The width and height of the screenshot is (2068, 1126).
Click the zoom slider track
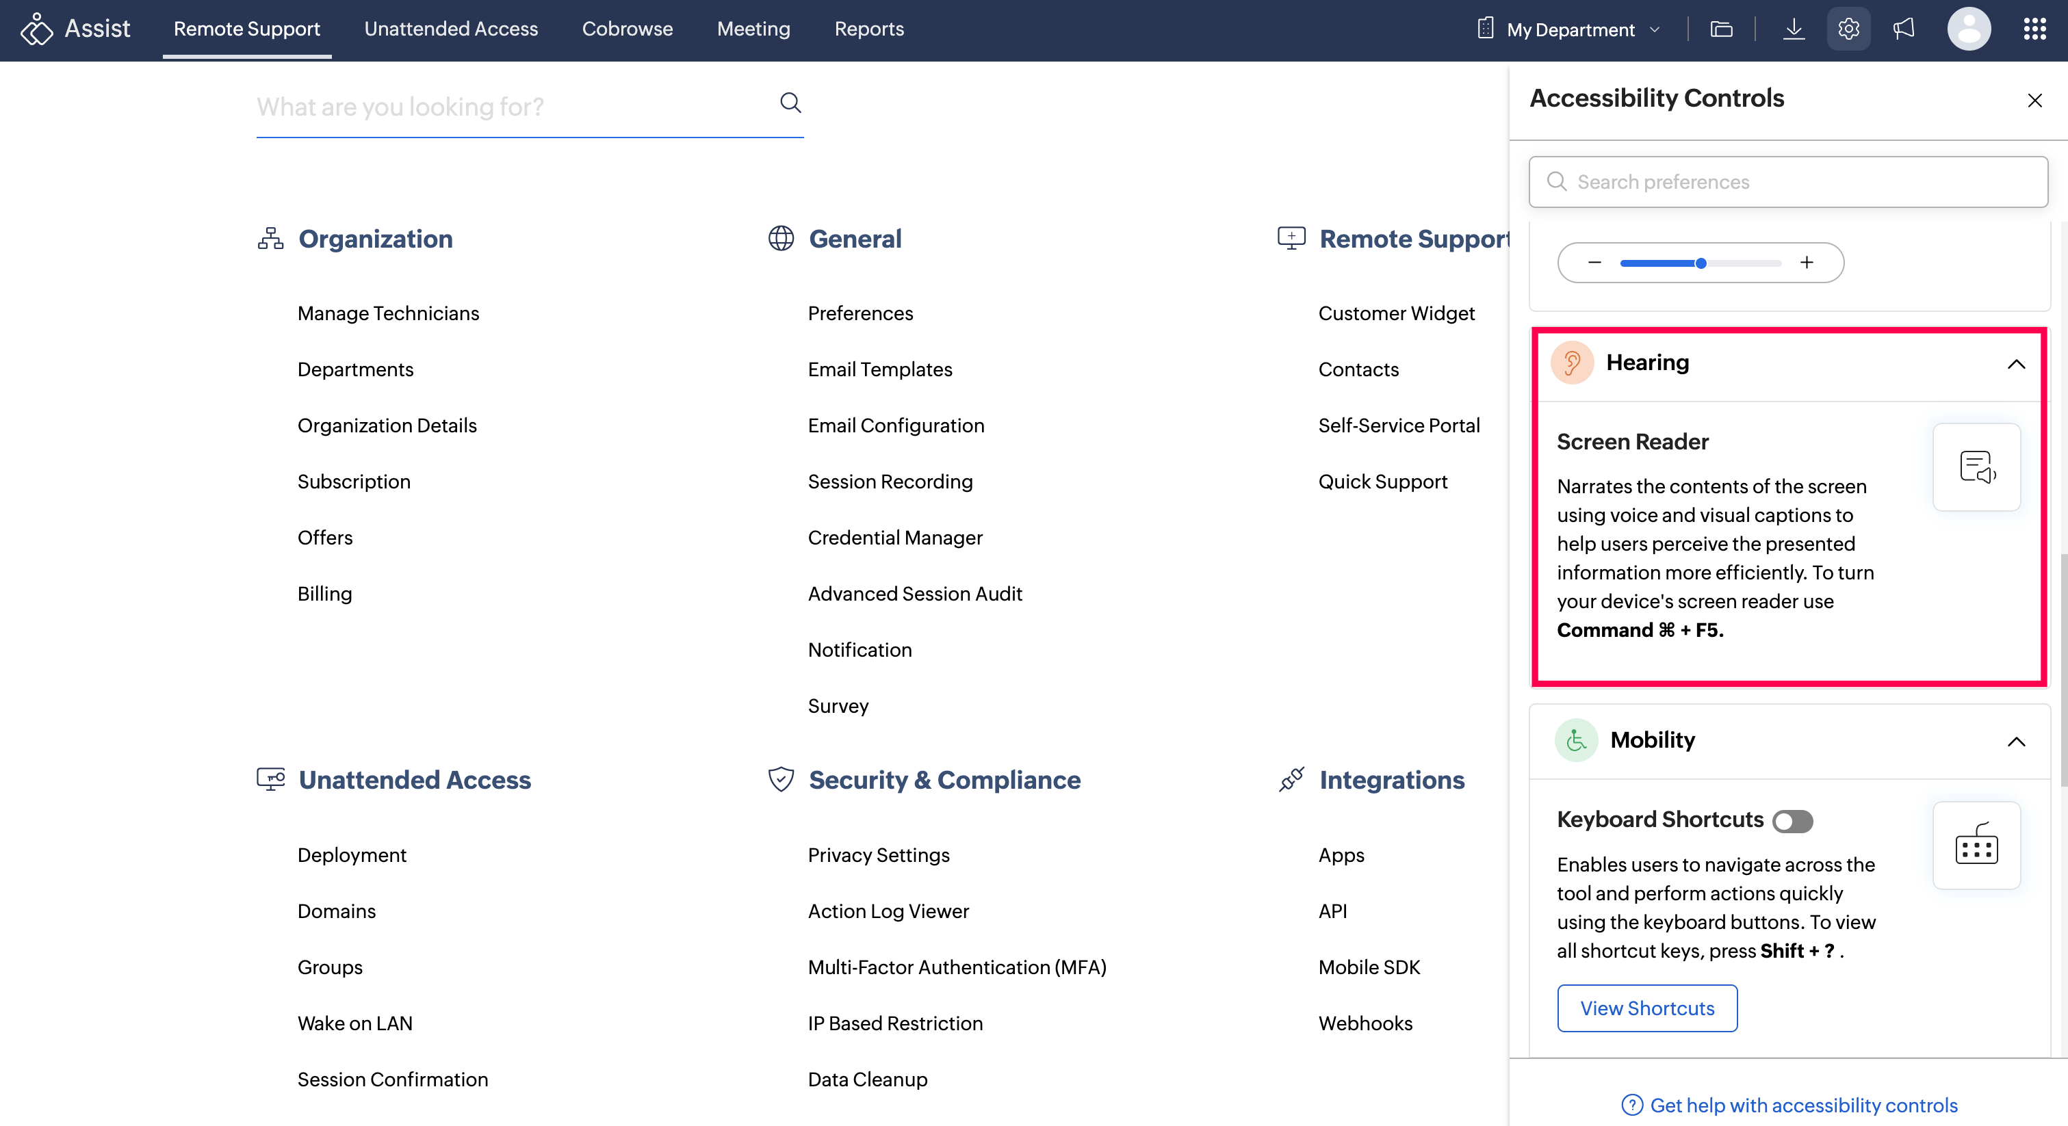[x=1744, y=263]
